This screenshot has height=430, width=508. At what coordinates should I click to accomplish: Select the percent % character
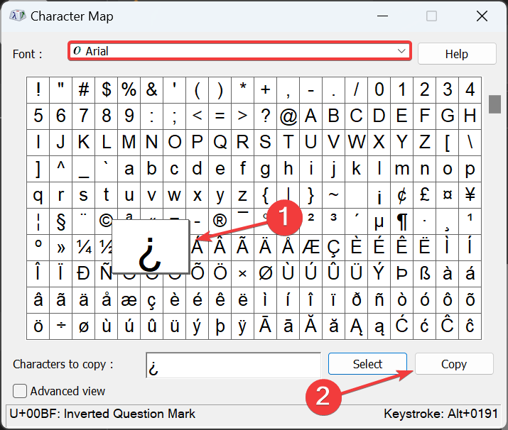(129, 90)
